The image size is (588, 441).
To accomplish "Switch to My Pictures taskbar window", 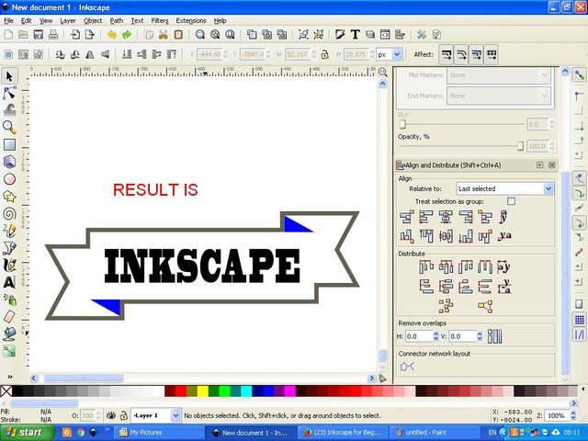I will 159,433.
